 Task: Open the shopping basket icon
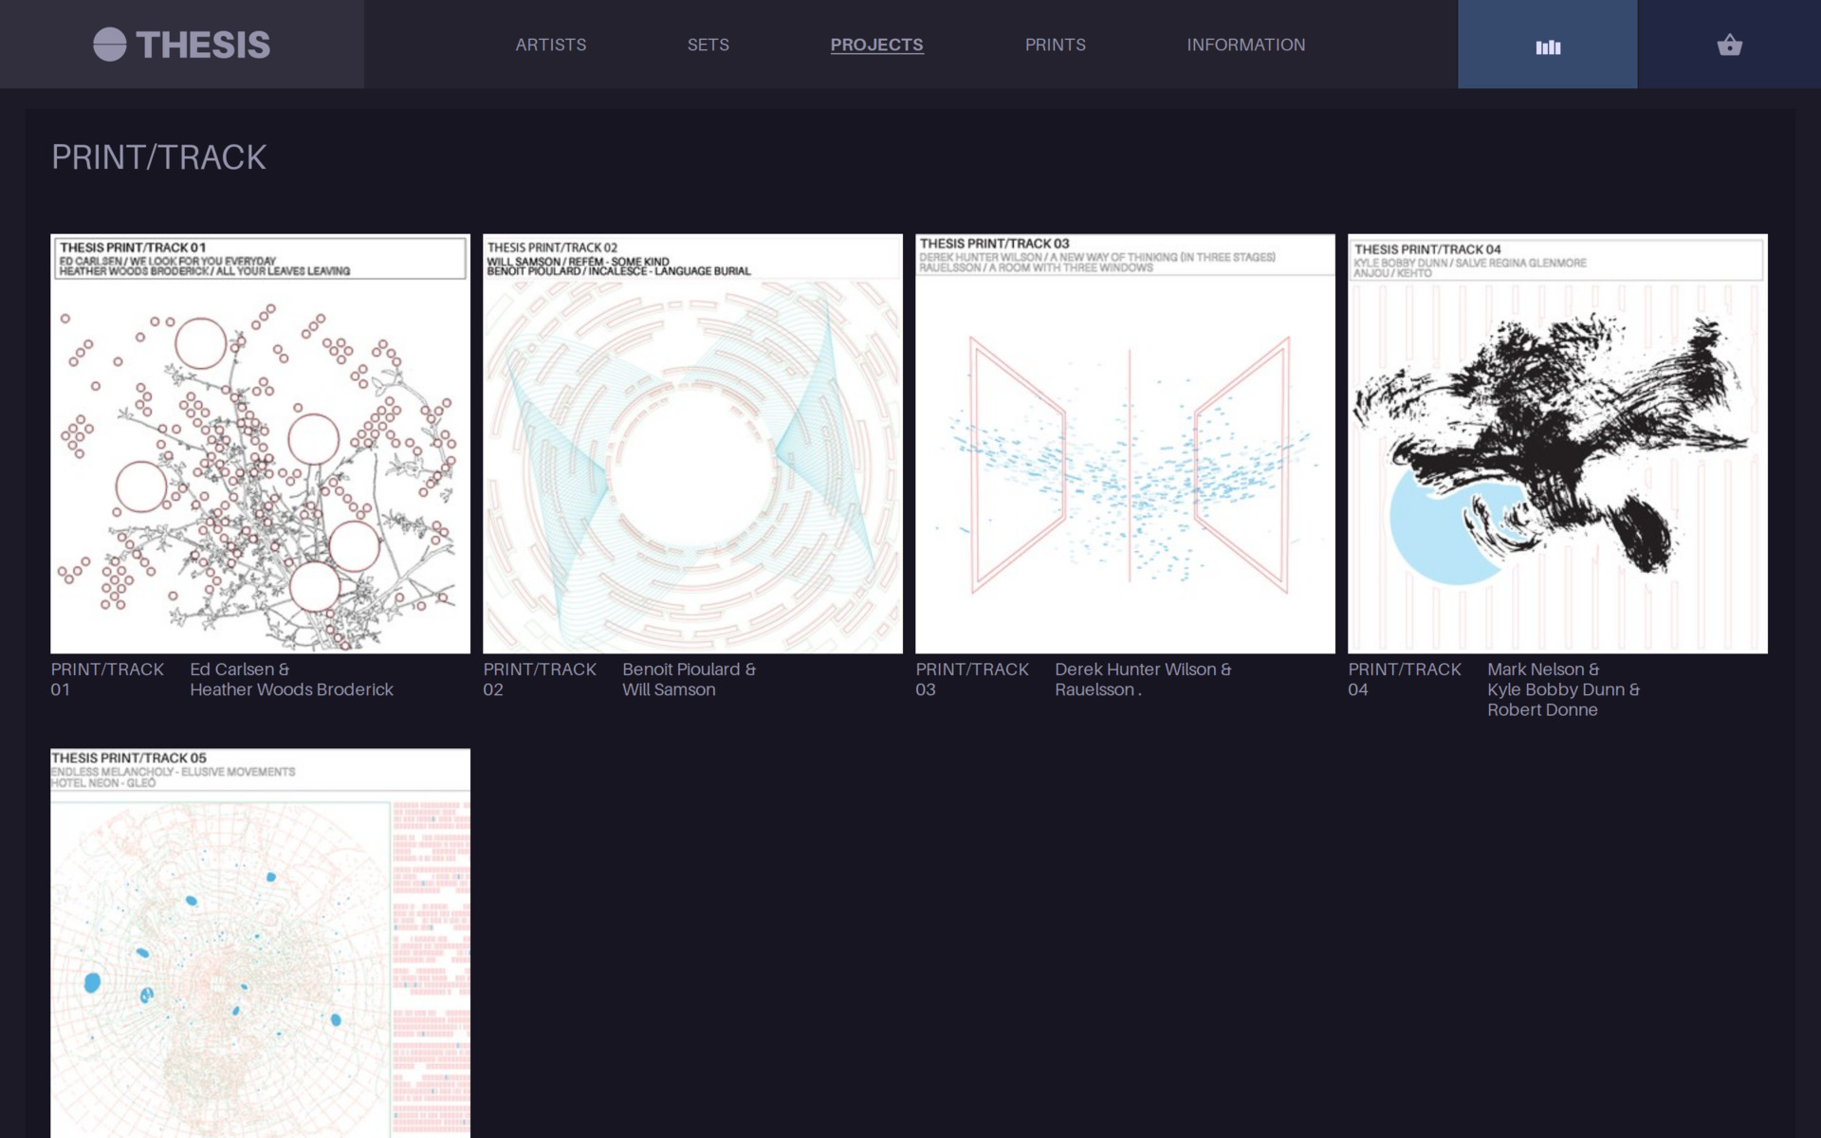coord(1729,46)
